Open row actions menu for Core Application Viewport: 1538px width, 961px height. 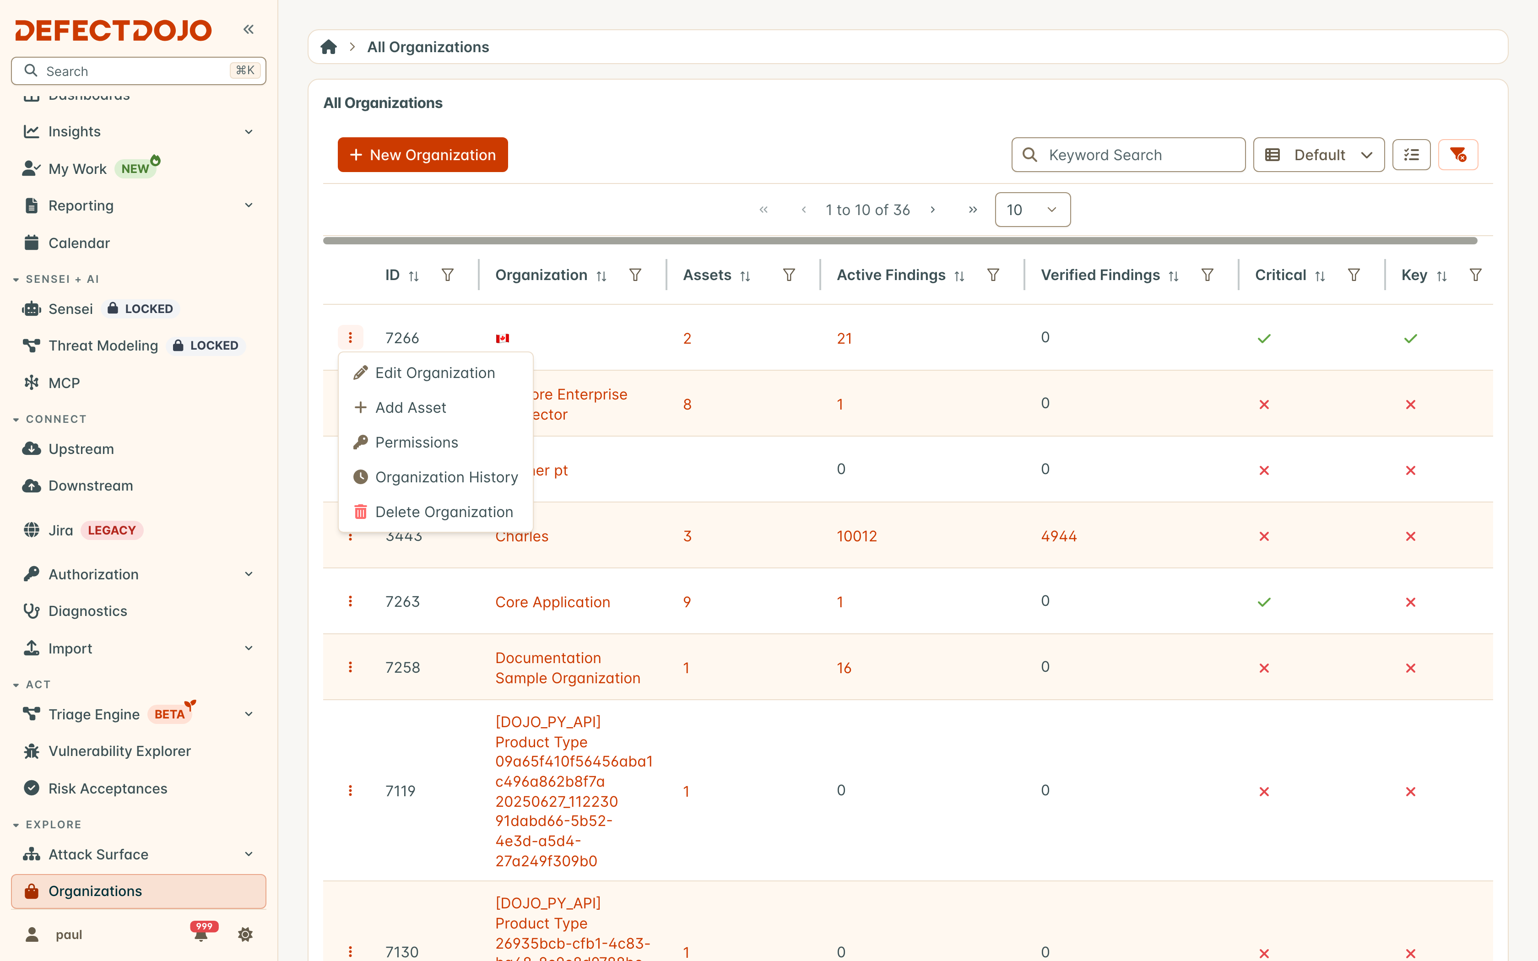click(x=350, y=601)
